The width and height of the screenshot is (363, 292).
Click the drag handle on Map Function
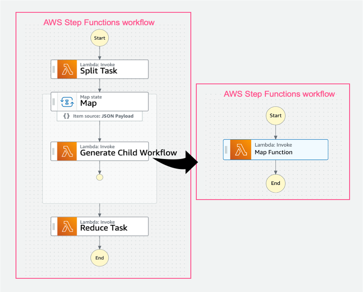point(226,150)
